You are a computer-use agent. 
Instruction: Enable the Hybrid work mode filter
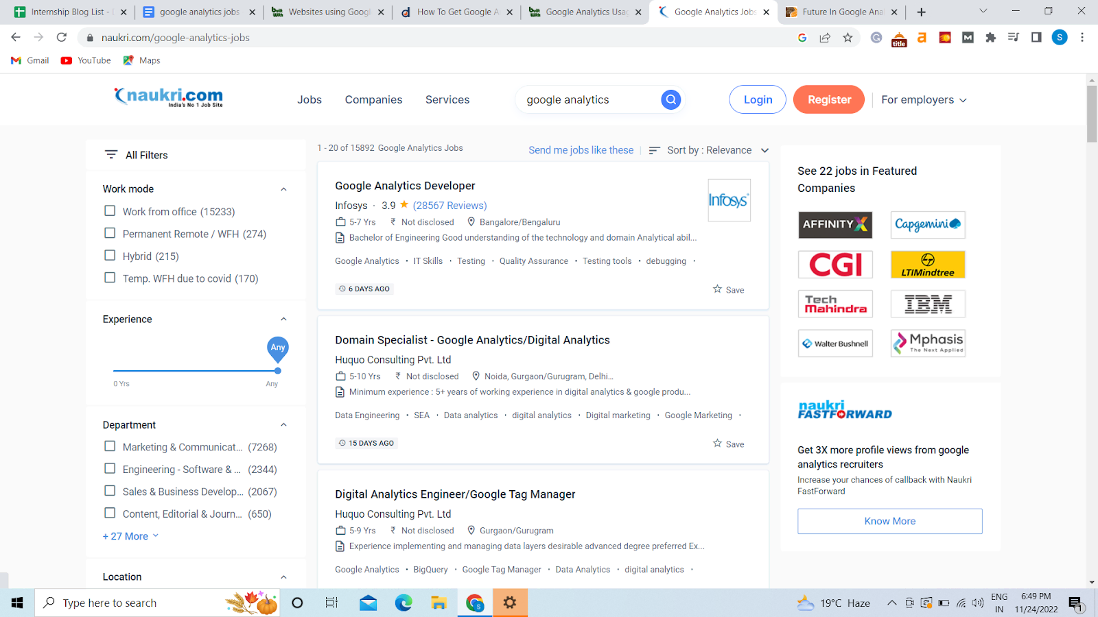(x=110, y=256)
